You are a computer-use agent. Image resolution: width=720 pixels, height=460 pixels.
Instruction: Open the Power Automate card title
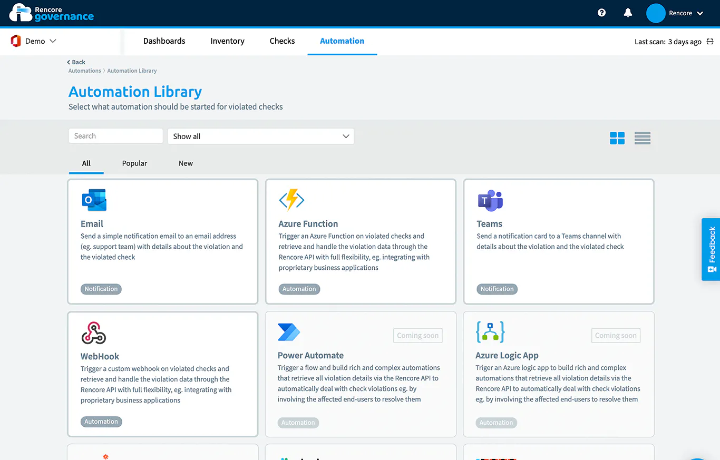click(x=310, y=356)
